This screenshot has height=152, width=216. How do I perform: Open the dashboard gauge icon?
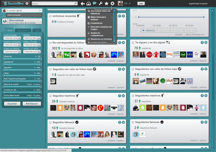pos(89,4)
